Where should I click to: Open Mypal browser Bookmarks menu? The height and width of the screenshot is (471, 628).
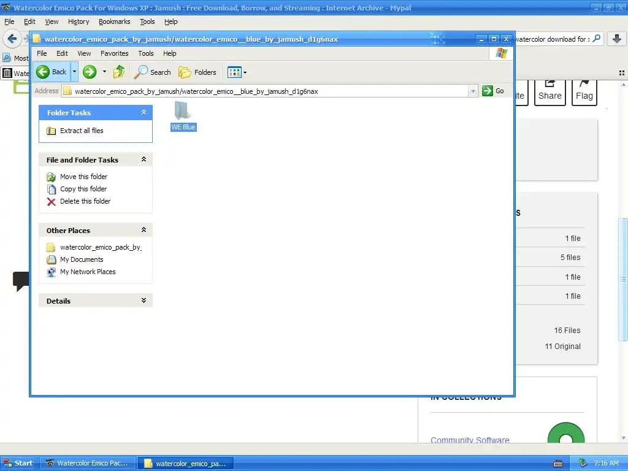[115, 21]
